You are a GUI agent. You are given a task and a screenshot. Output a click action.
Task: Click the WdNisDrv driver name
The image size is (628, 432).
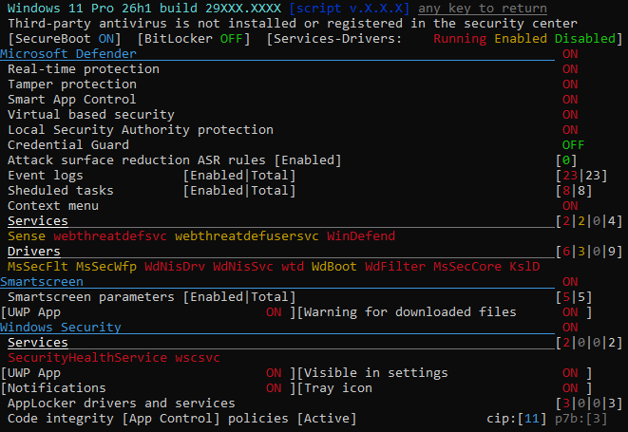pos(175,267)
